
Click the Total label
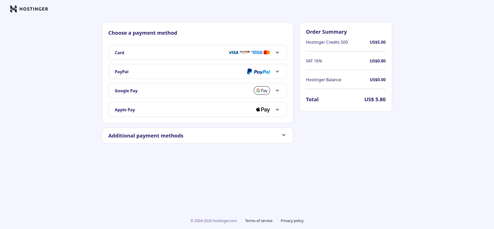[312, 99]
